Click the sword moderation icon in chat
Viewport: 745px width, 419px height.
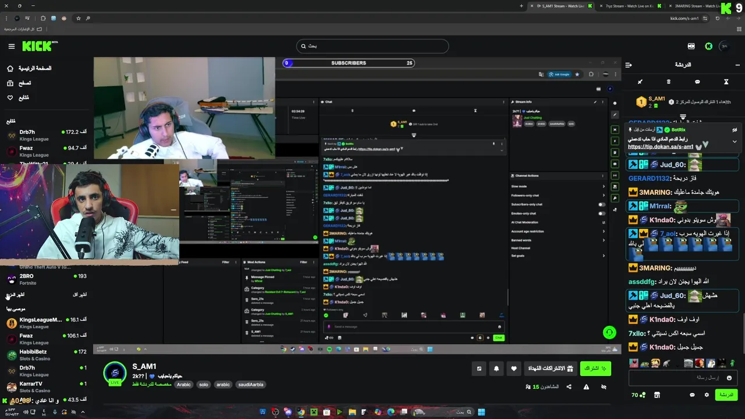coord(640,81)
